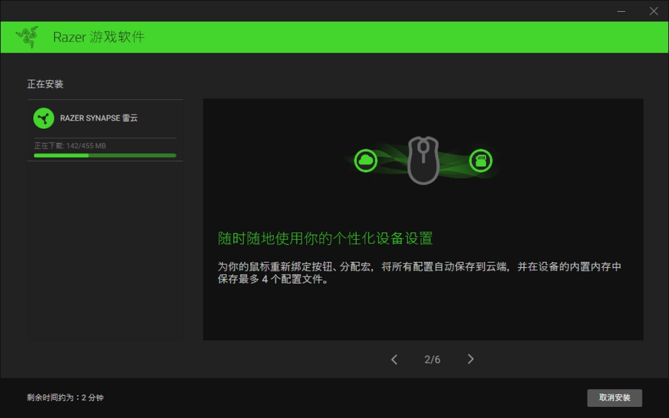Click the green memory card icon
The height and width of the screenshot is (418, 669).
pos(480,161)
